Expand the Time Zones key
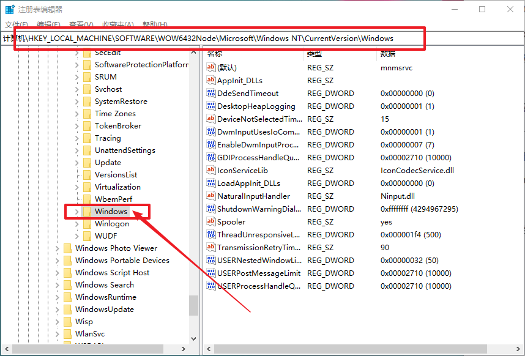The width and height of the screenshot is (525, 356). coord(76,114)
